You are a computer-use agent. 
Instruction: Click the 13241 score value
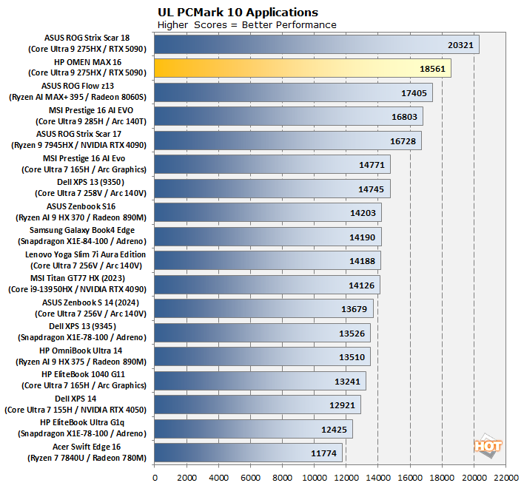tap(347, 382)
